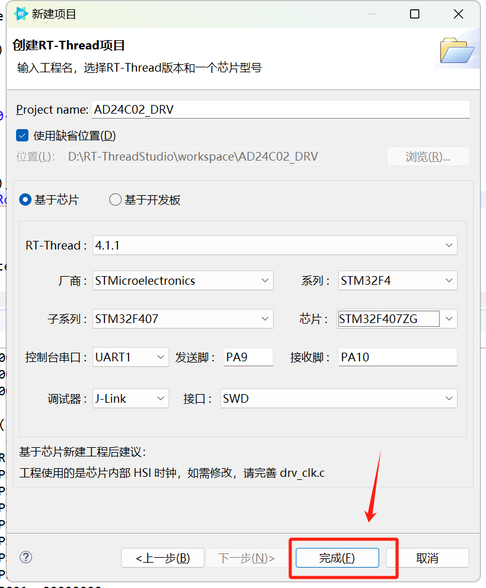Open the RT-Thread version 4.1.1 dropdown
The image size is (486, 588).
(275, 245)
